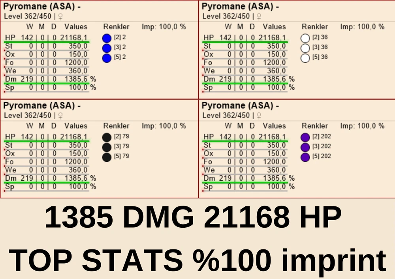Click the purple color circle labeled [3] 202
The height and width of the screenshot is (279, 395).
tap(305, 147)
